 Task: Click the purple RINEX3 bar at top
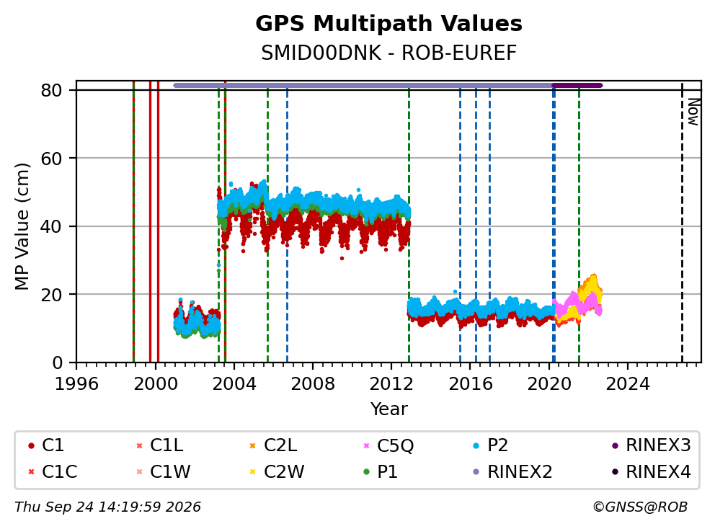tap(577, 85)
